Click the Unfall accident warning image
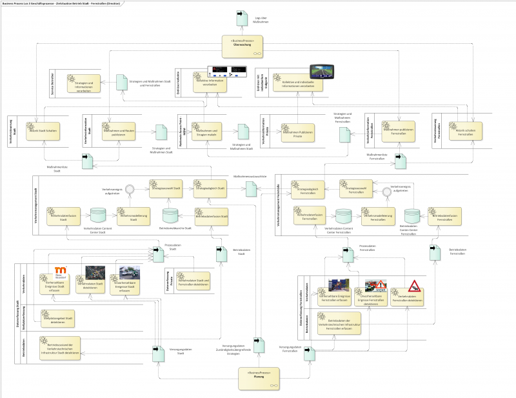 coord(376,284)
